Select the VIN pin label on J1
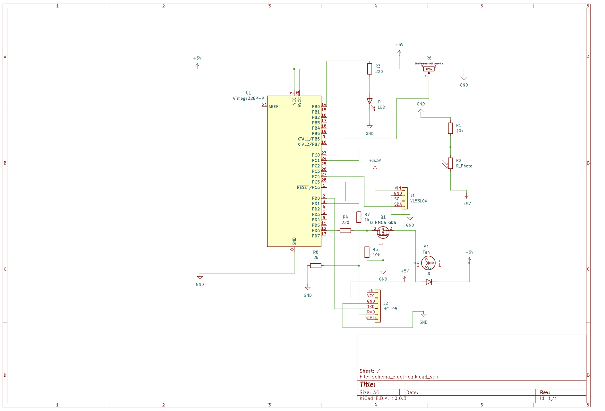The width and height of the screenshot is (605, 411). (x=398, y=188)
